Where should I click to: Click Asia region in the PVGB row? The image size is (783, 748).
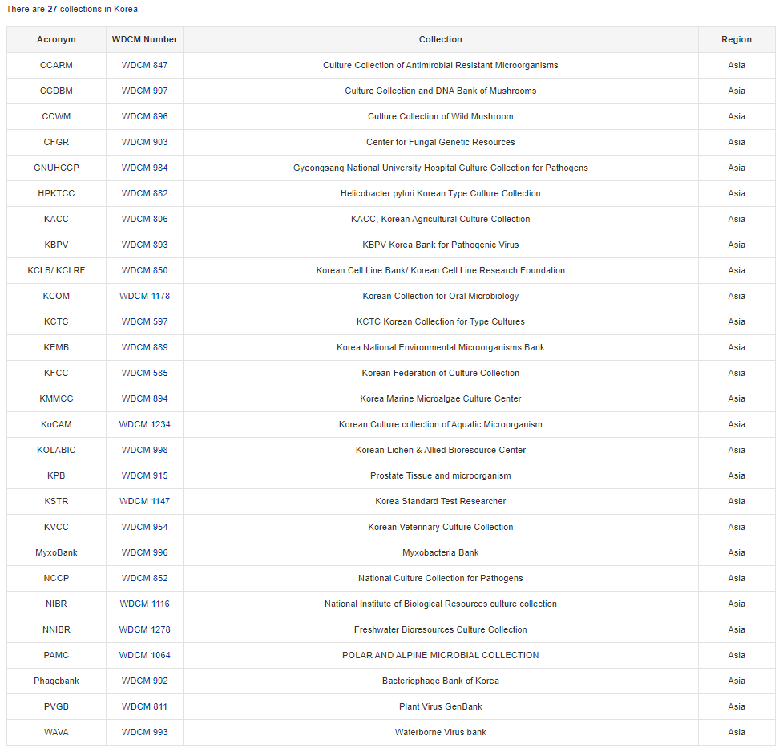737,706
